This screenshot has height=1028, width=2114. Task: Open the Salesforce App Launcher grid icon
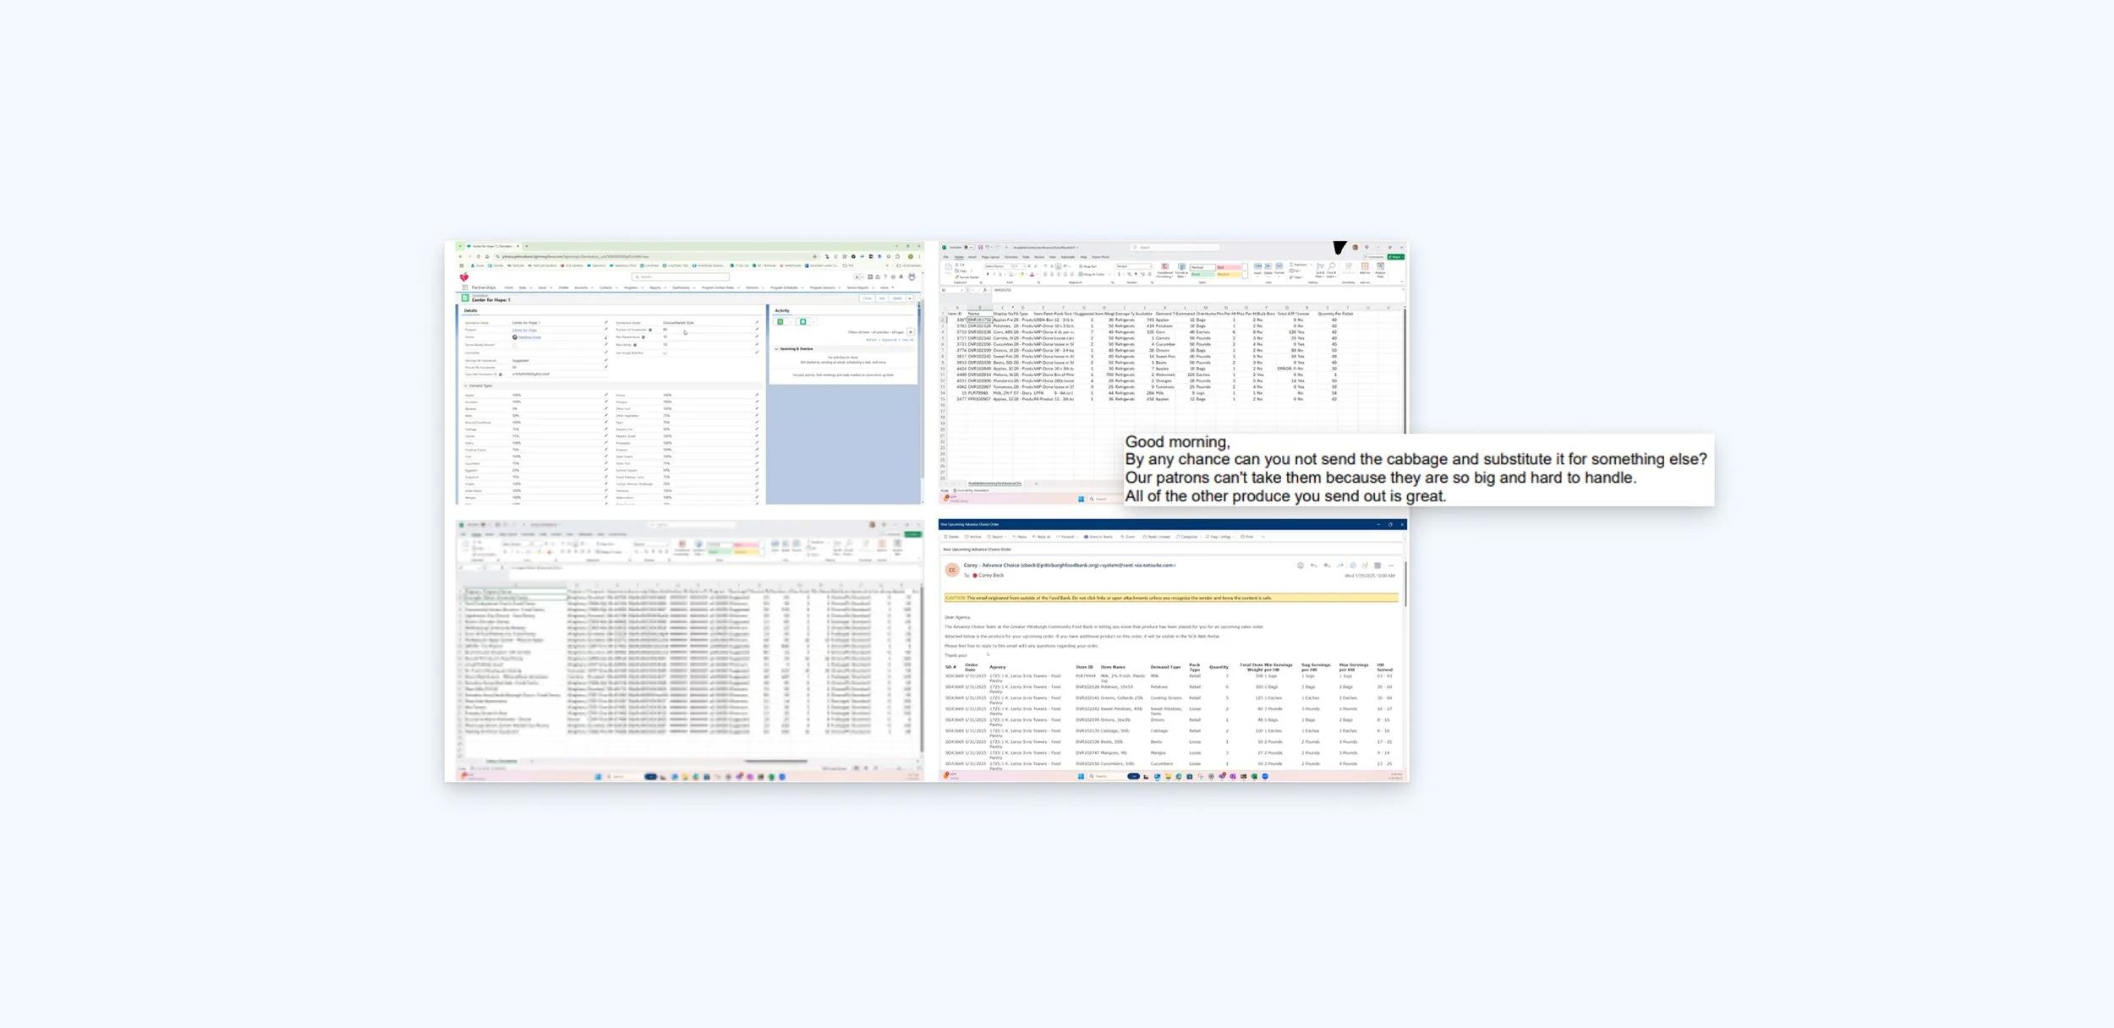[x=464, y=287]
